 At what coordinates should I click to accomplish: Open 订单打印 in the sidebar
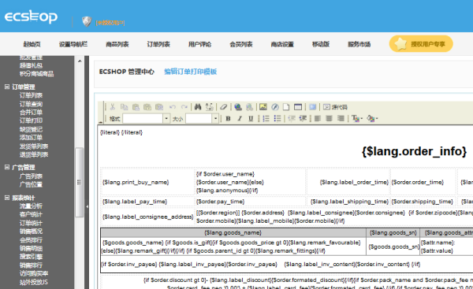(x=31, y=120)
